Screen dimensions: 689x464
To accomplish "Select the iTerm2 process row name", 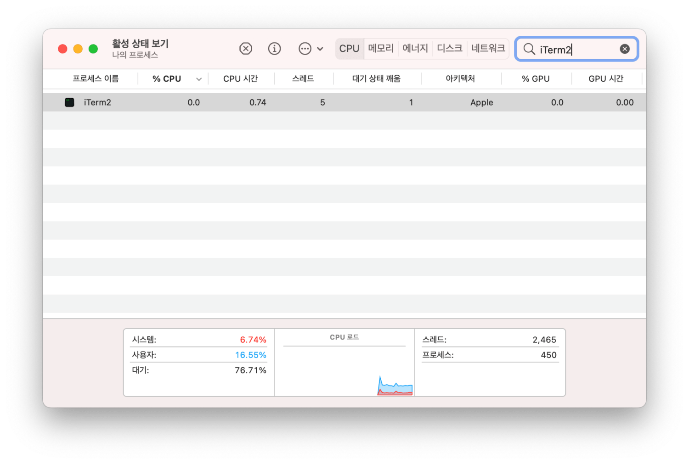I will coord(97,102).
